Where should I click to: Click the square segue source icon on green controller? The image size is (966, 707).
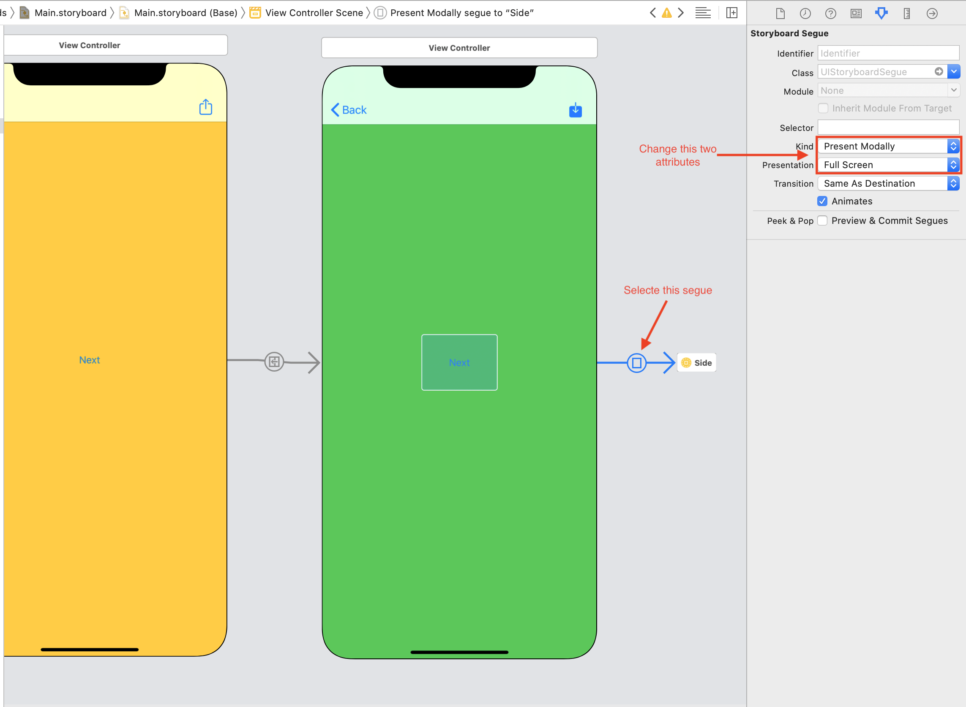[x=636, y=362]
